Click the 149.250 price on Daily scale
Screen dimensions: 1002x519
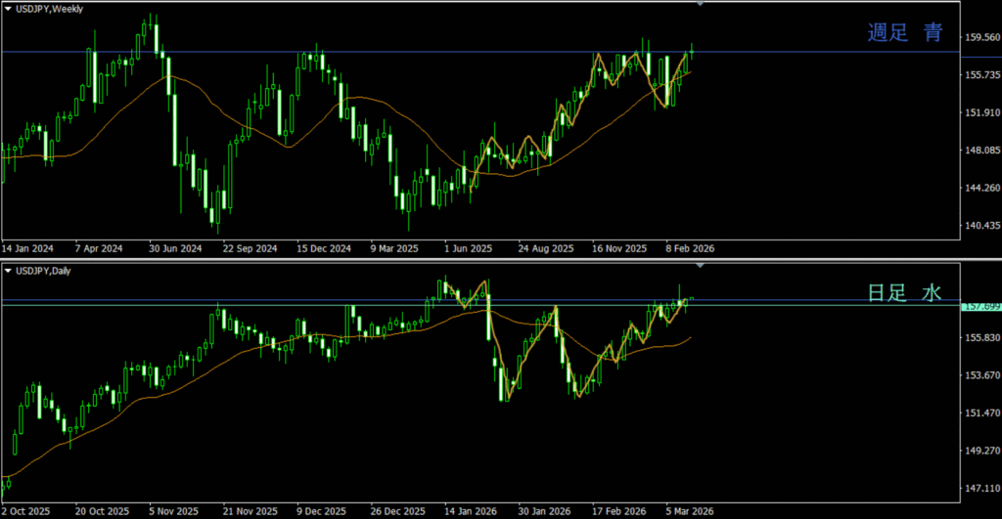click(981, 451)
